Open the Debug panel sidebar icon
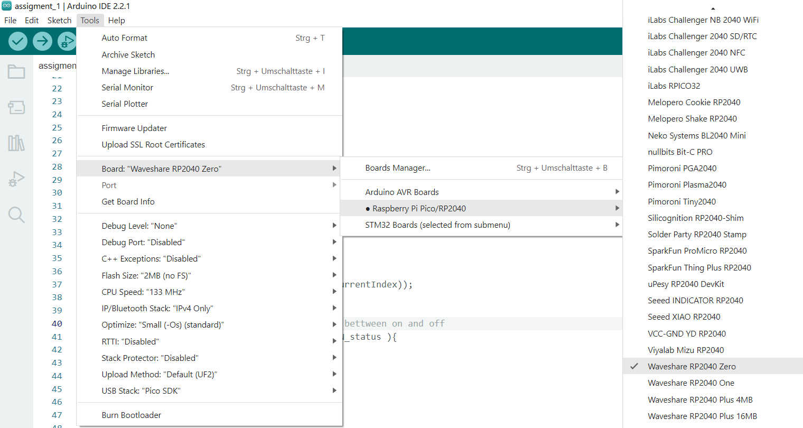 point(16,179)
